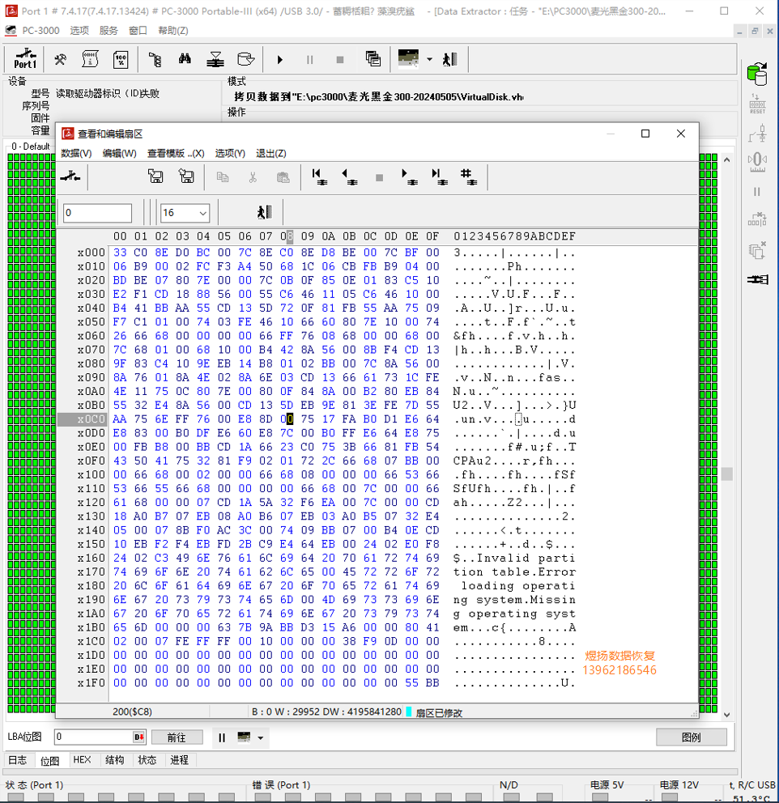Viewport: 779px width, 803px height.
Task: Switch to the 日志 tab
Action: click(18, 760)
